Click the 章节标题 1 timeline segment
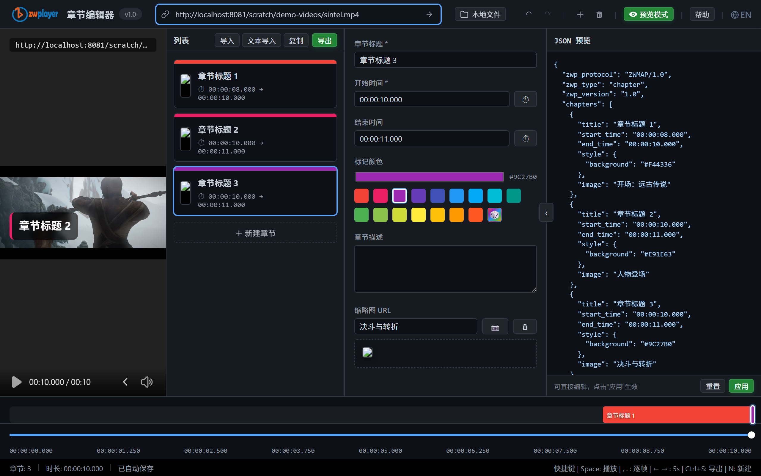The image size is (761, 476). point(676,415)
